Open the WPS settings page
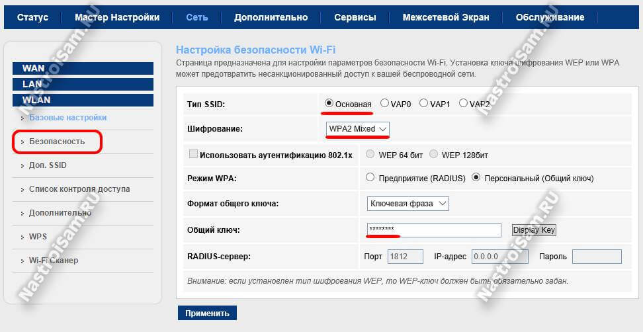Viewport: 643px width, 332px height. tap(38, 237)
